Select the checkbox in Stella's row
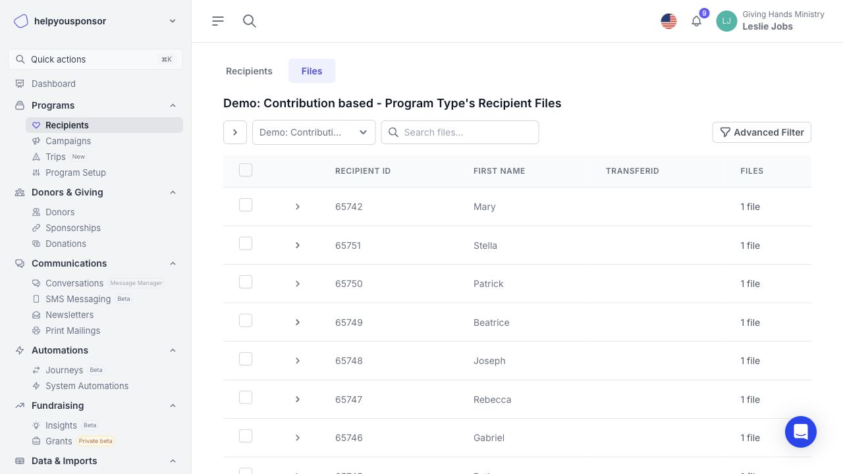 246,244
